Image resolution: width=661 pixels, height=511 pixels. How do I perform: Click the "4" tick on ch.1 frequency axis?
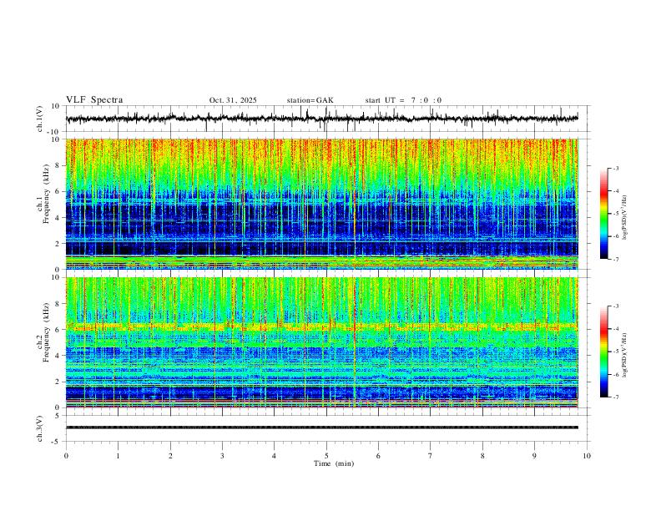[58, 218]
